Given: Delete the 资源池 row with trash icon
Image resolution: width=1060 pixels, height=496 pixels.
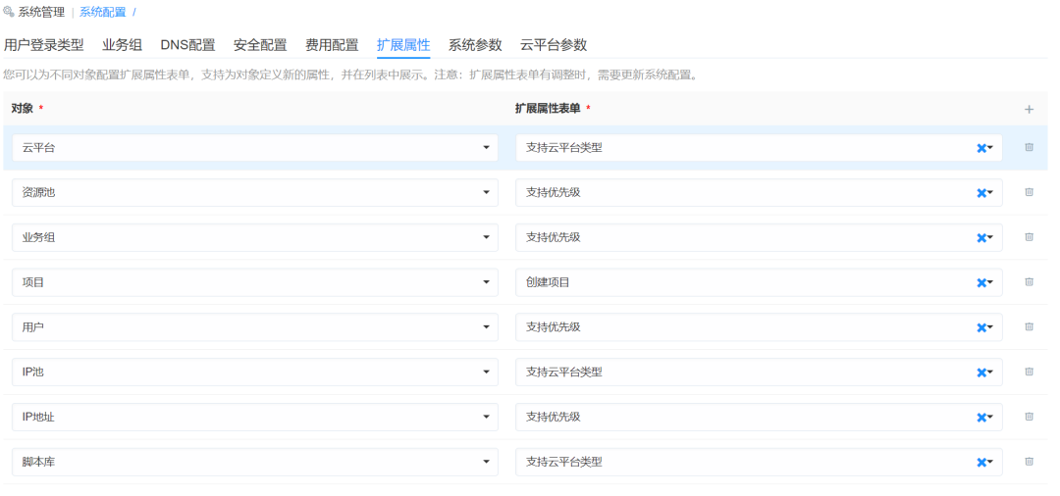Looking at the screenshot, I should tap(1029, 192).
